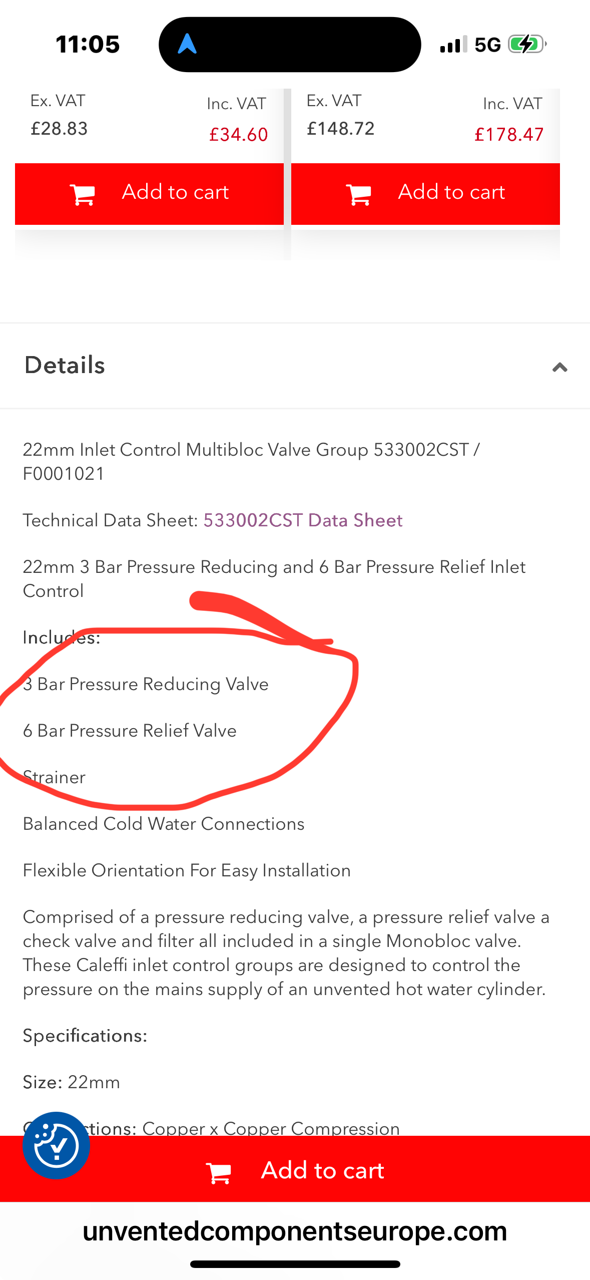Collapse the Details section chevron
This screenshot has width=590, height=1280.
(559, 368)
